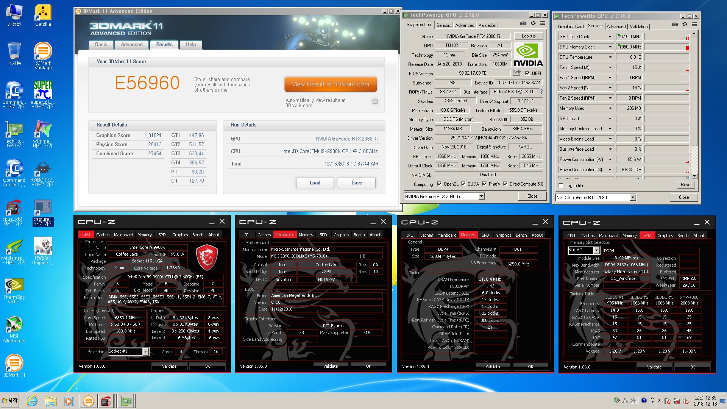Click Reset button in GPU-Z Sensors
Image resolution: width=727 pixels, height=409 pixels.
tap(686, 185)
